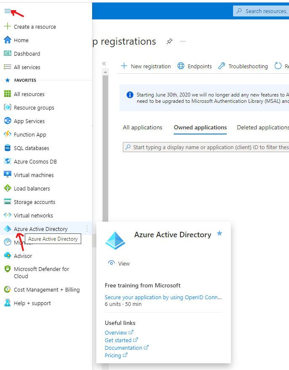
Task: Toggle the favorite star for Azure Active Directory
Action: [x=219, y=233]
